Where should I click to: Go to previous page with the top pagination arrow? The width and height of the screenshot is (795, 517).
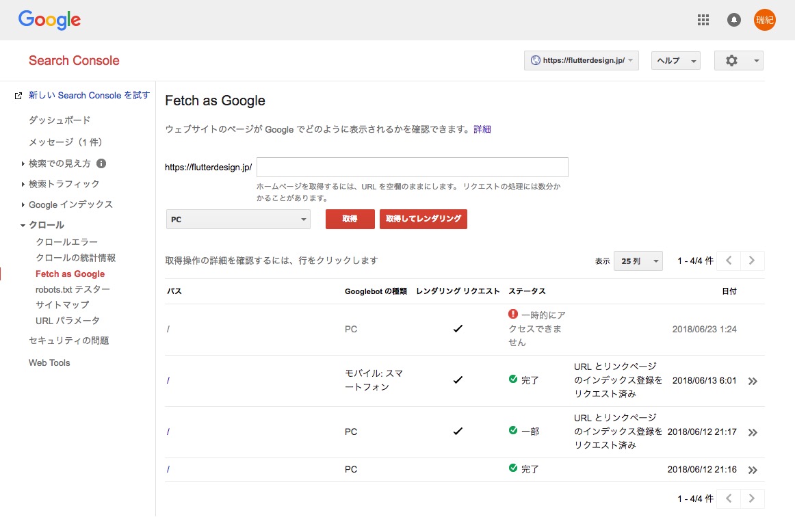(729, 261)
